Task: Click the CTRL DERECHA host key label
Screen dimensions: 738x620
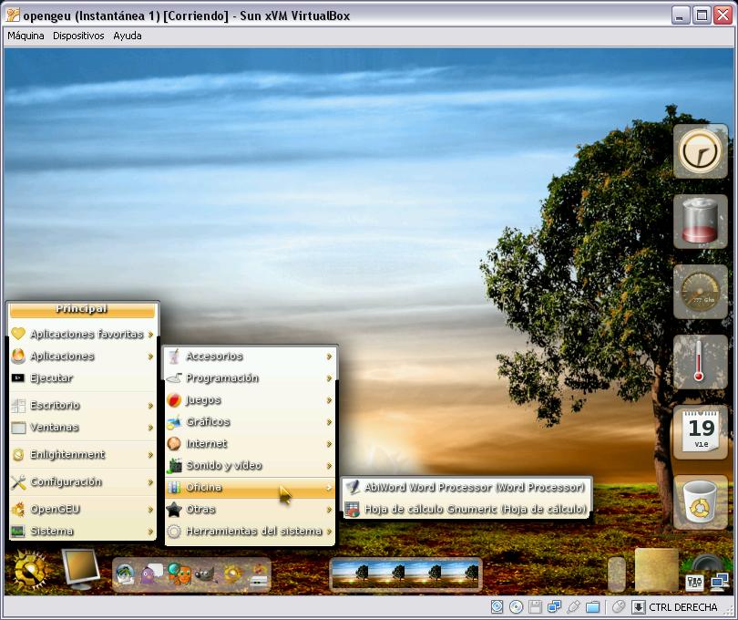Action: tap(683, 607)
